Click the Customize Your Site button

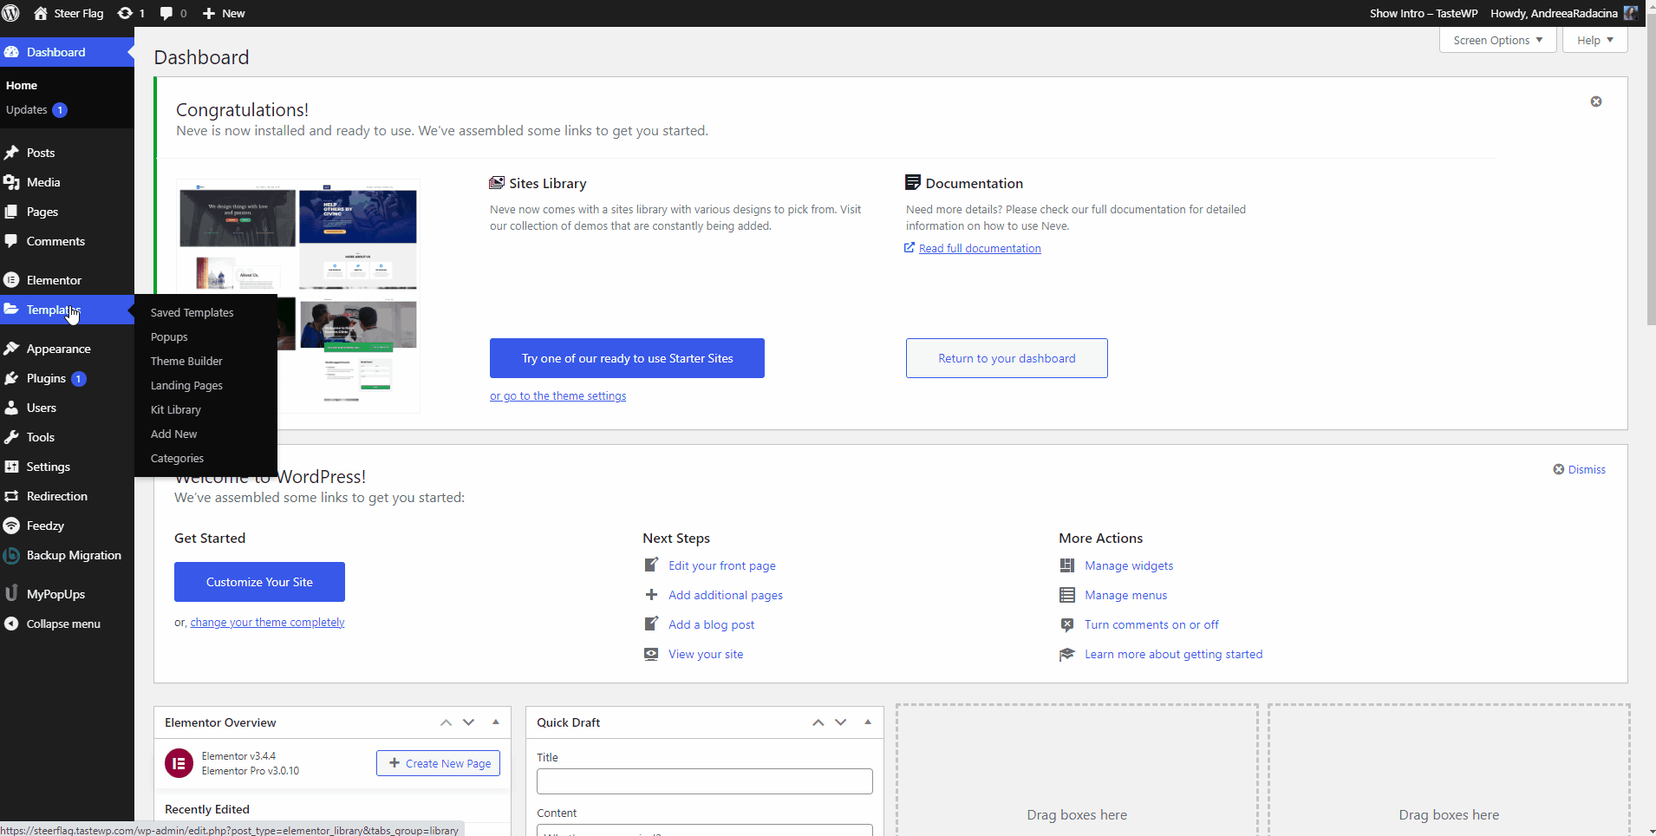point(258,581)
